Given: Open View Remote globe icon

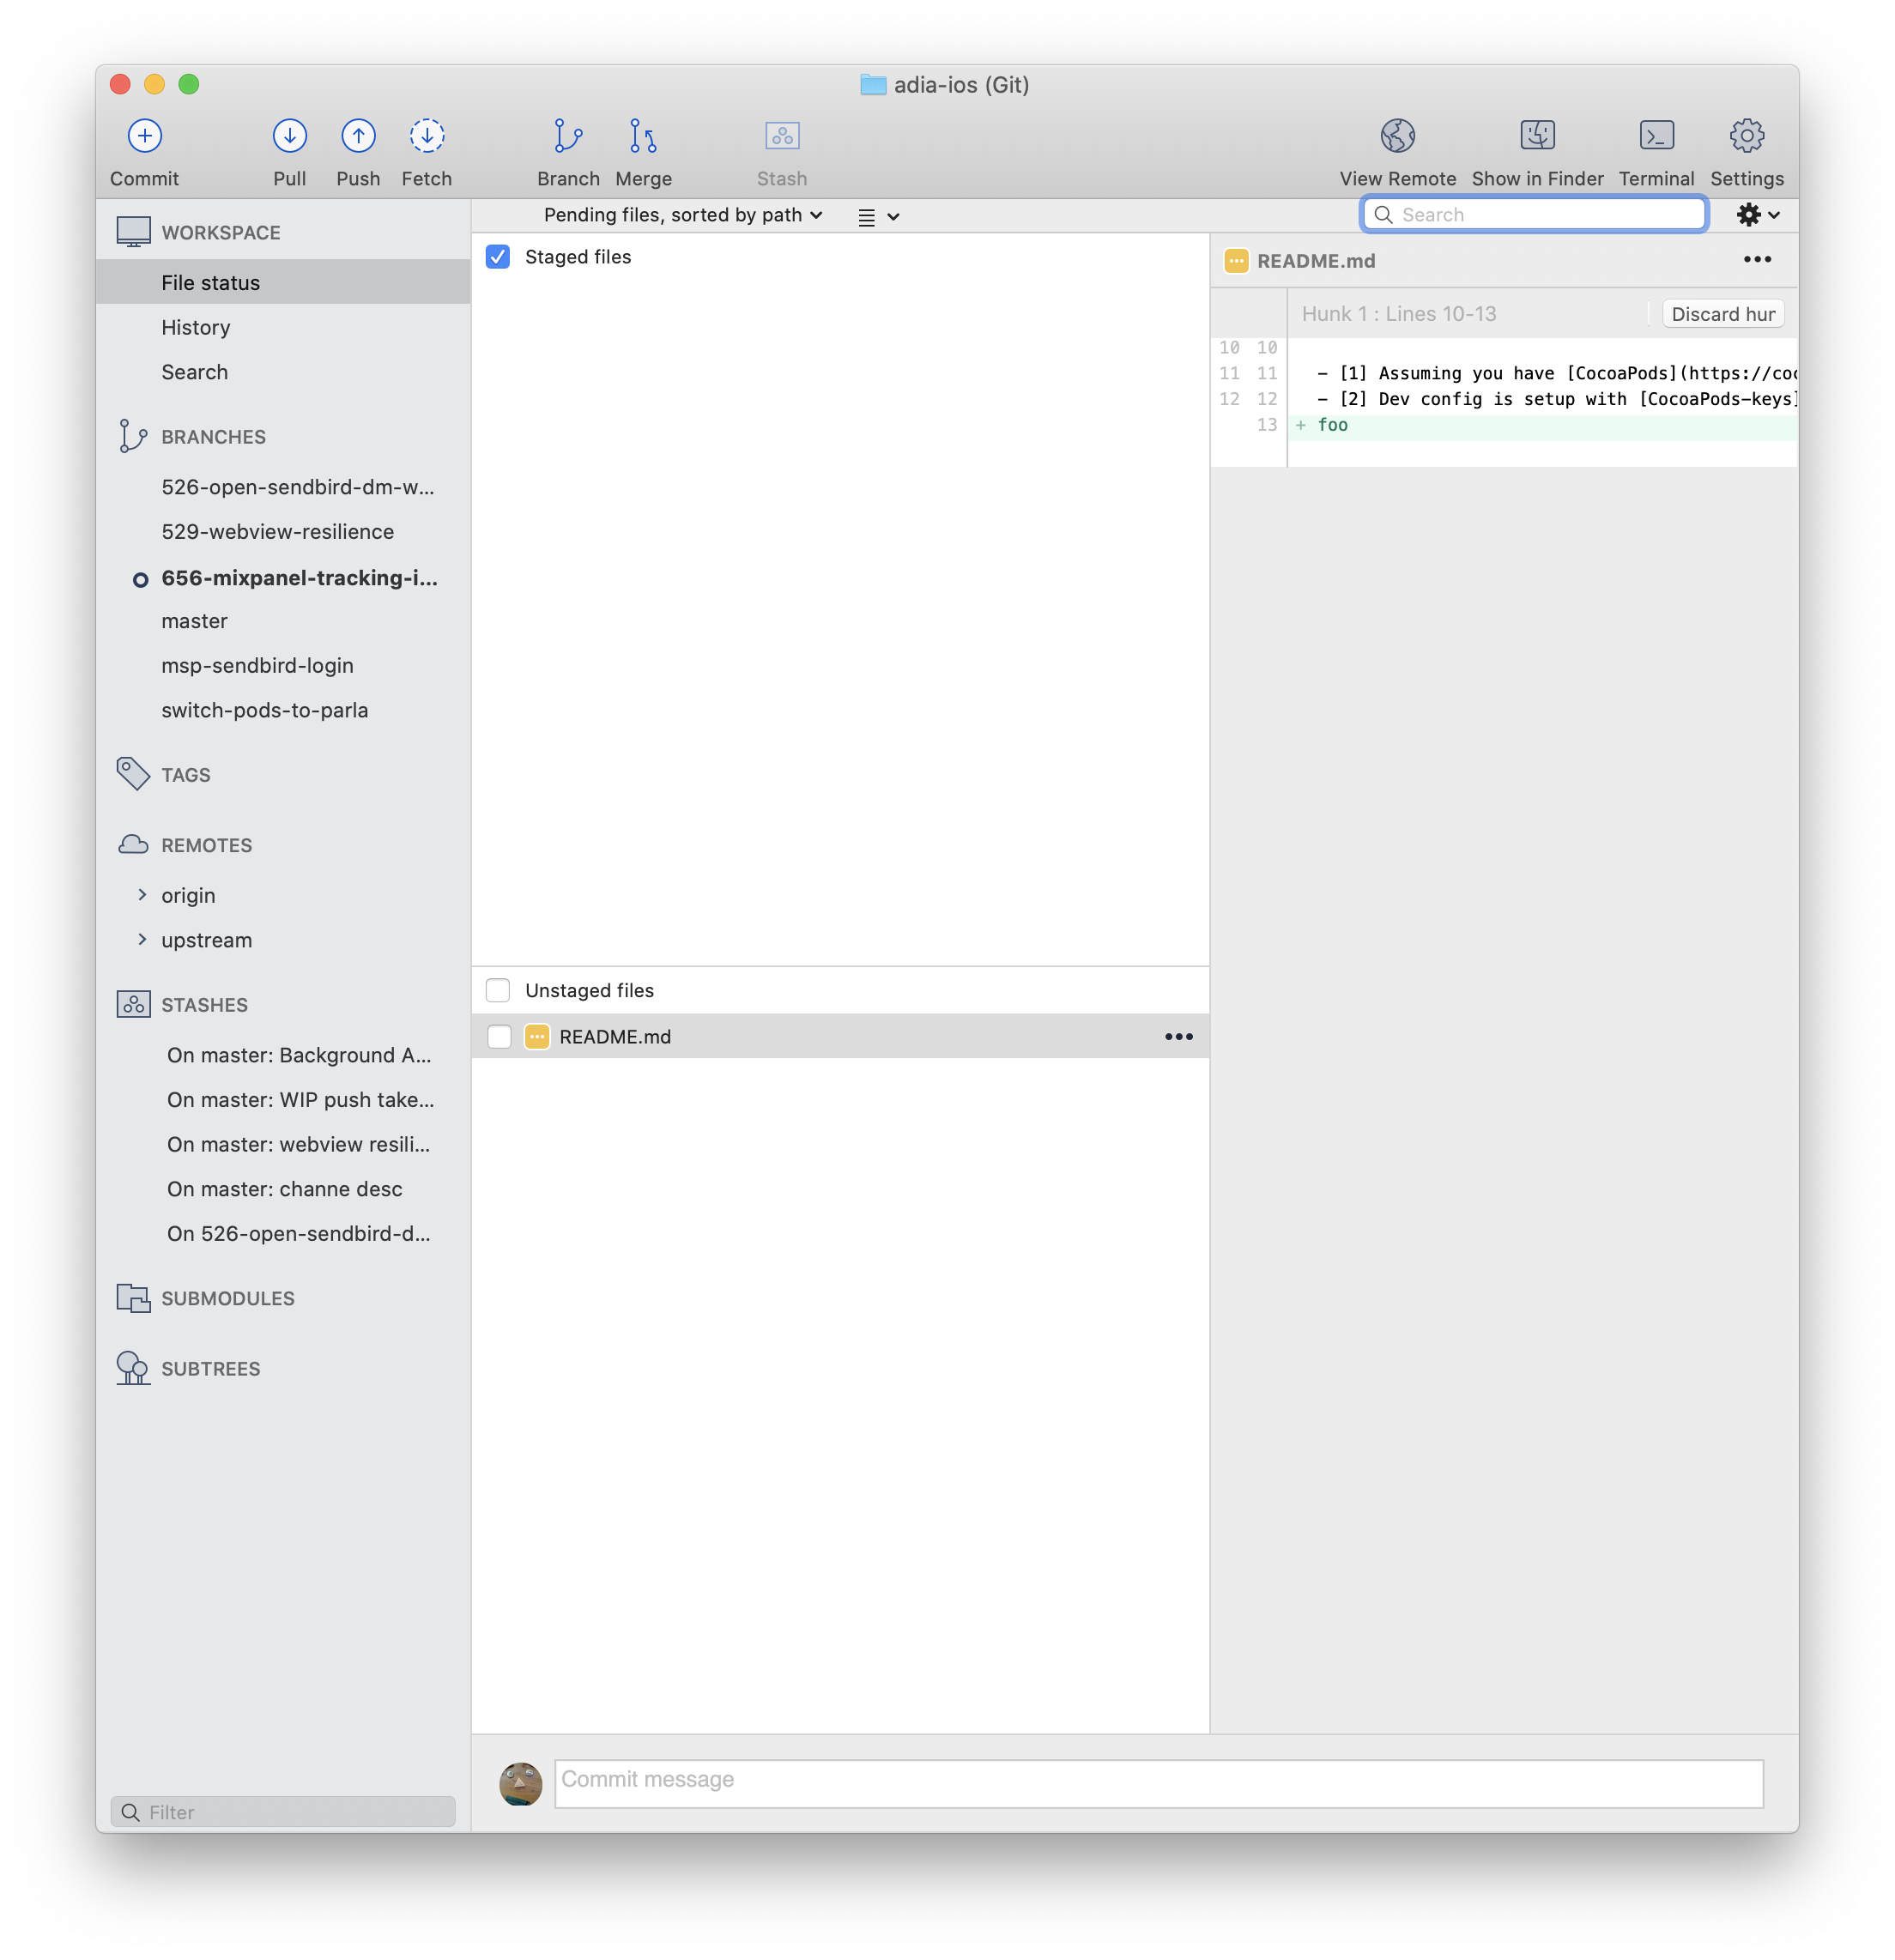Looking at the screenshot, I should pos(1397,135).
